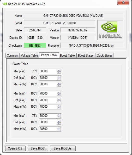
Task: Switch to the Common tab
Action: (x=12, y=56)
